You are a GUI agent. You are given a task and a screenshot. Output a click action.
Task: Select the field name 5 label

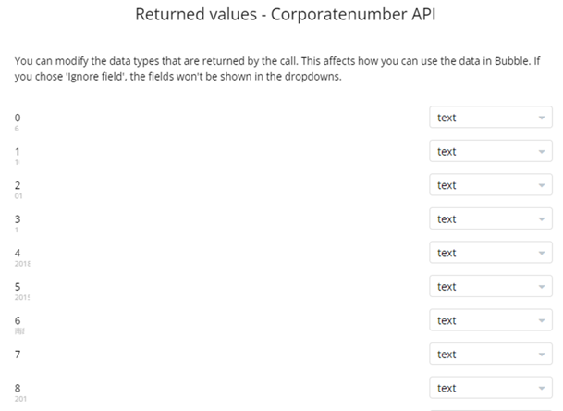tap(18, 286)
